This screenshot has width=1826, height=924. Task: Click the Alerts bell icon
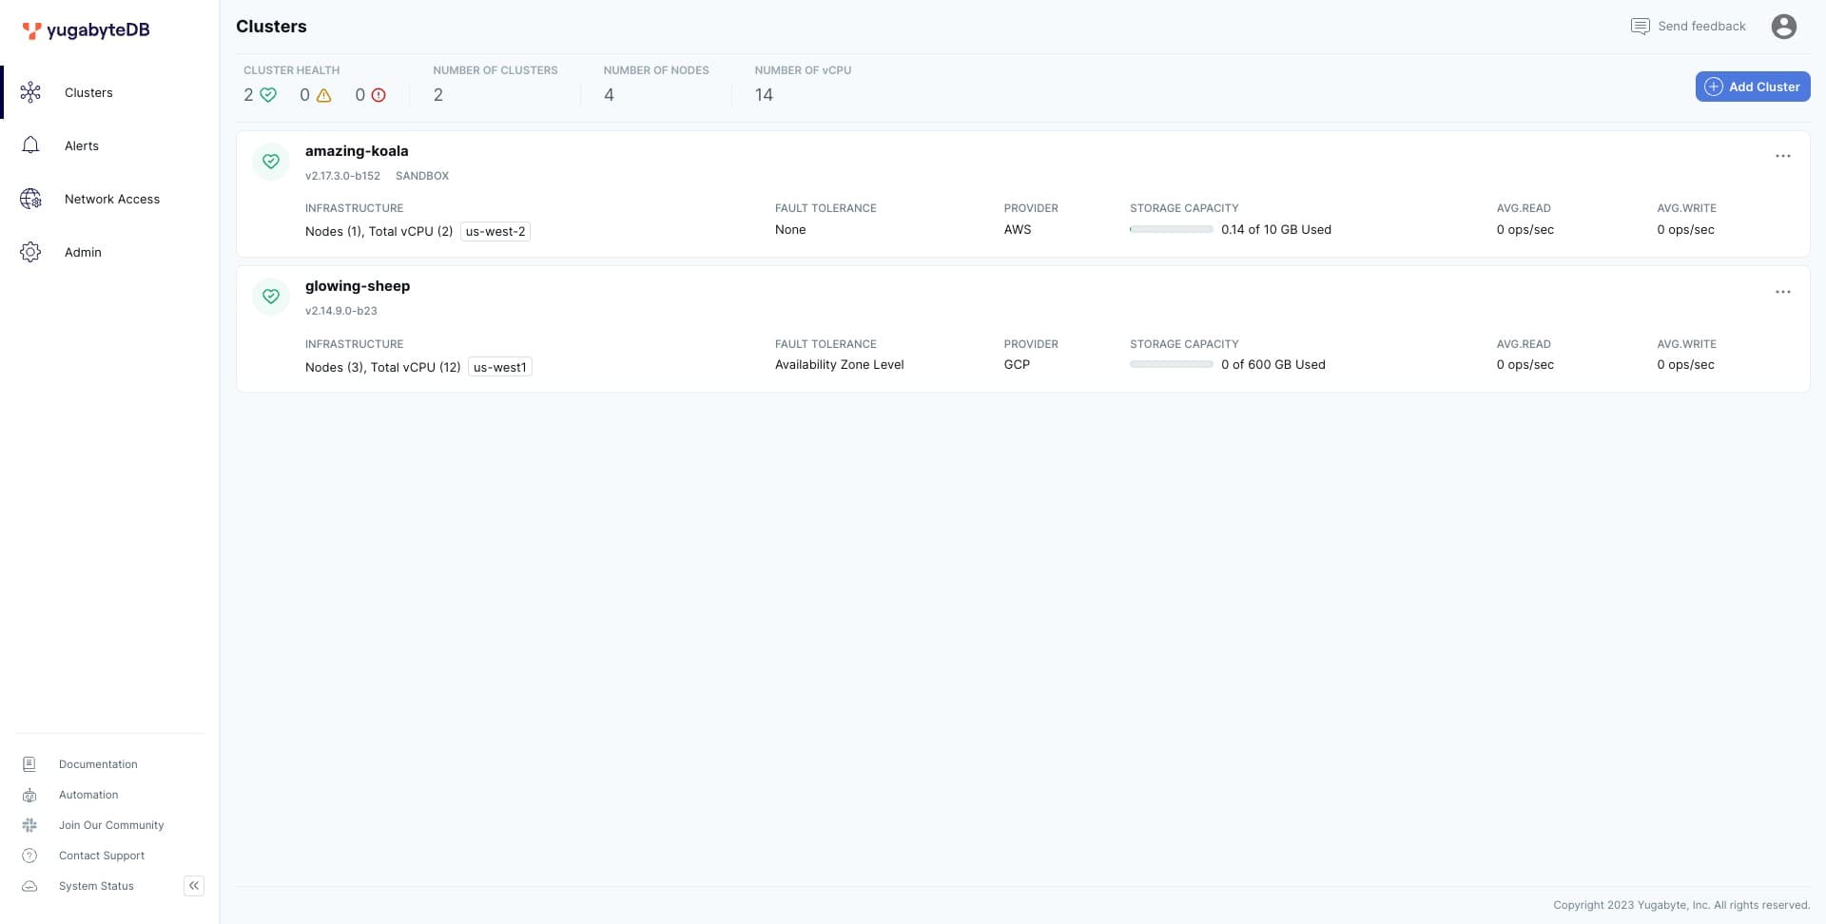click(x=30, y=145)
